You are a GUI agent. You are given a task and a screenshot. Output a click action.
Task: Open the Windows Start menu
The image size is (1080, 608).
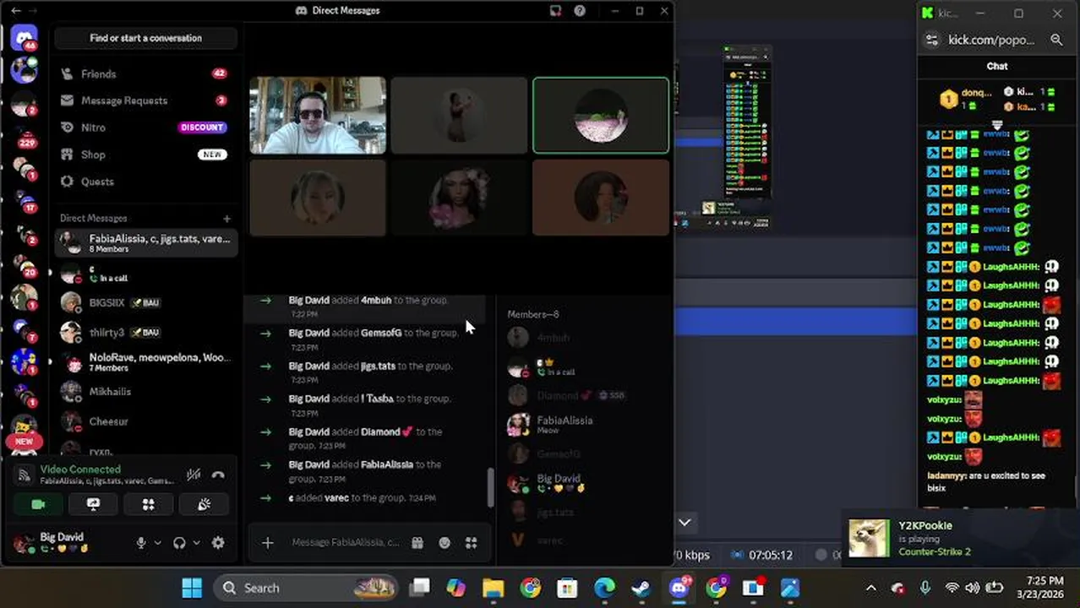192,588
